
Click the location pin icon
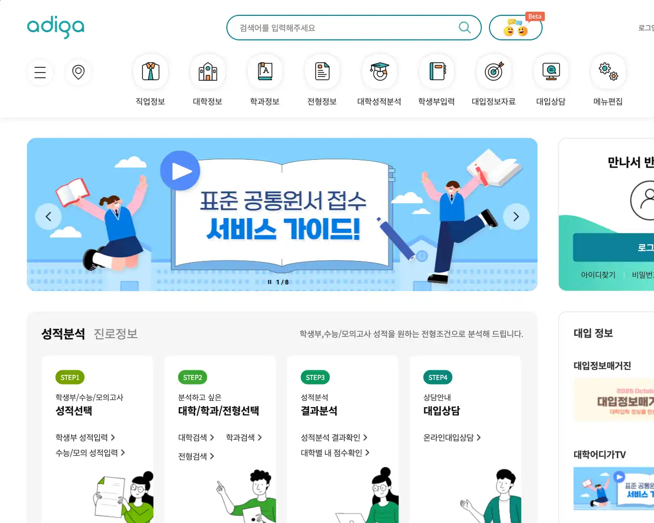click(78, 72)
